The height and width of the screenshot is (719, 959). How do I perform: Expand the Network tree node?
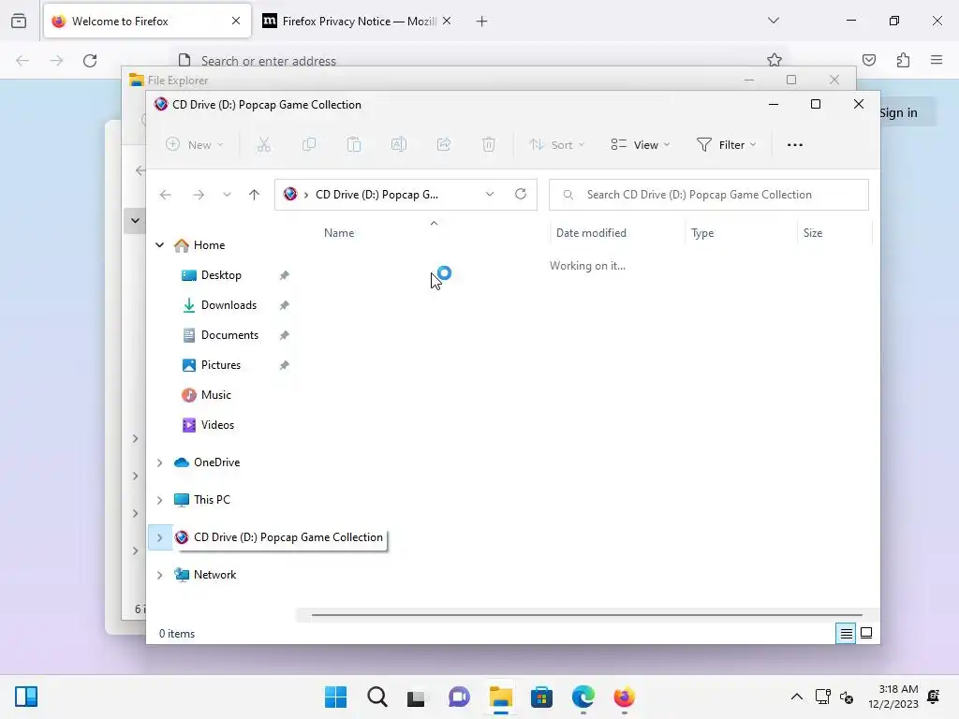(159, 575)
